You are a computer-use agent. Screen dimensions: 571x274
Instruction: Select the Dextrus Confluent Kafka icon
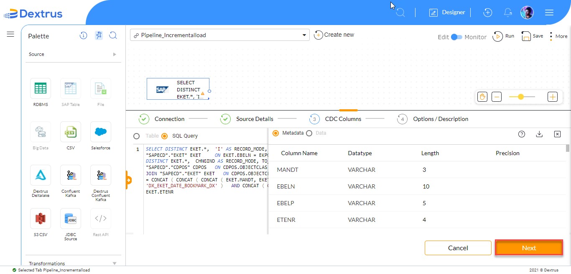coord(101,175)
